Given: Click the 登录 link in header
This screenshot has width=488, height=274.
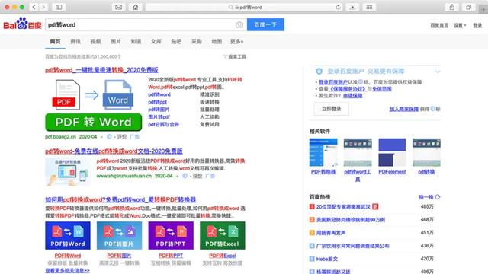Looking at the screenshot, I should click(x=477, y=25).
